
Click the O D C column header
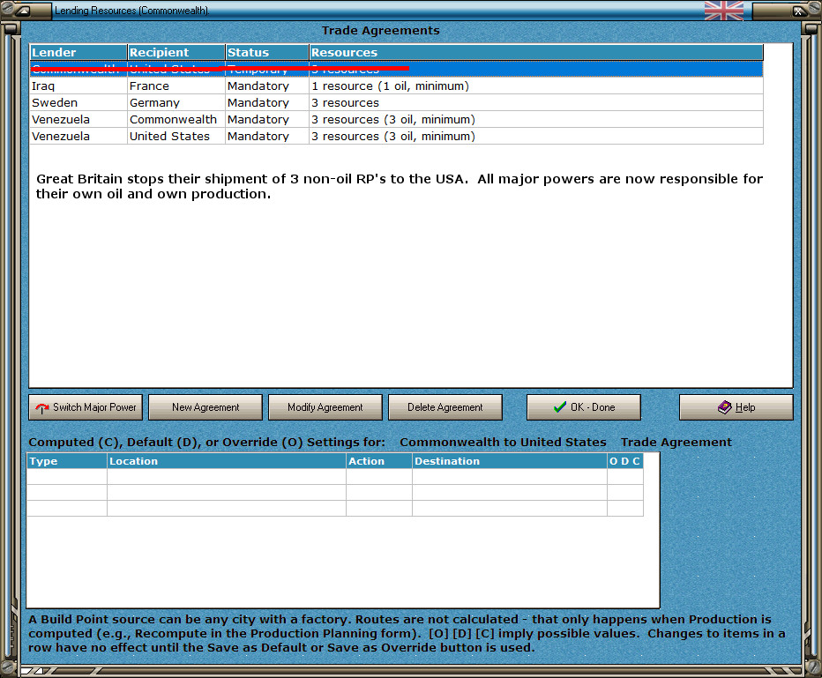(x=625, y=461)
